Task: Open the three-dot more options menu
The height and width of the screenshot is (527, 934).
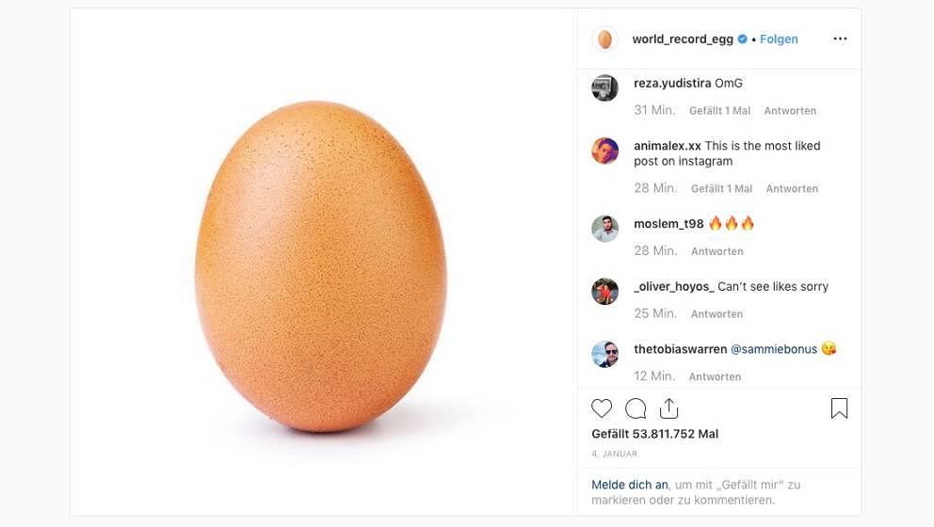Action: [x=840, y=39]
